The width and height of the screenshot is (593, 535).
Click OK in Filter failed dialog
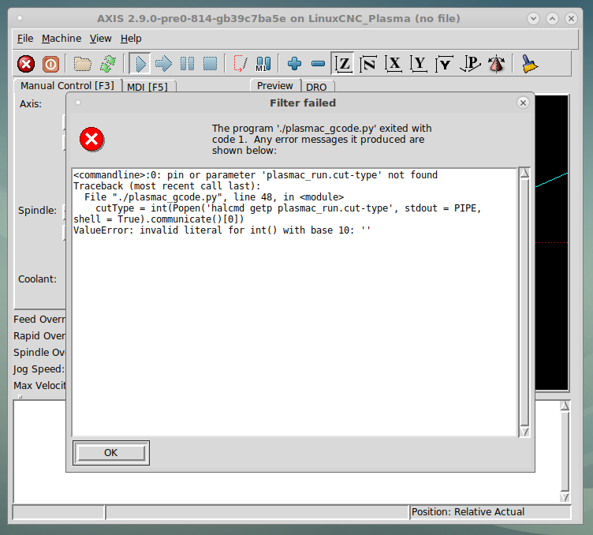[x=111, y=453]
